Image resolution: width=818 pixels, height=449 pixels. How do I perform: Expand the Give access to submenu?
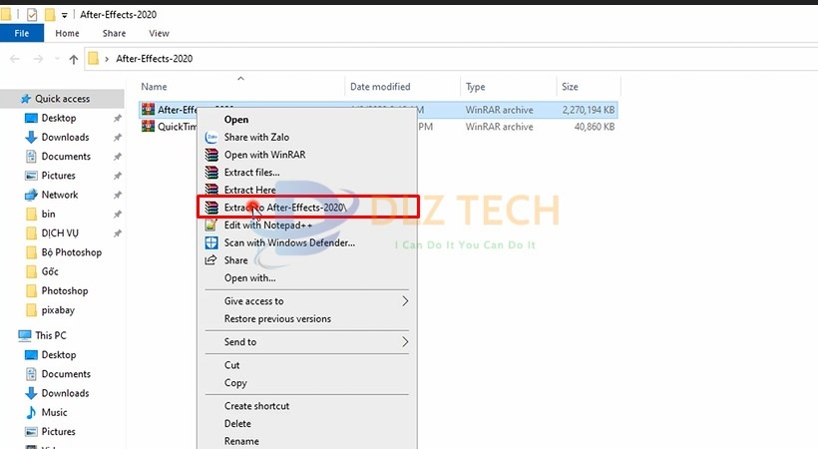tap(405, 301)
